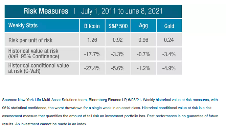Click the S&P 500 VaR -3.3% cell
This screenshot has width=226, height=129.
click(x=118, y=54)
